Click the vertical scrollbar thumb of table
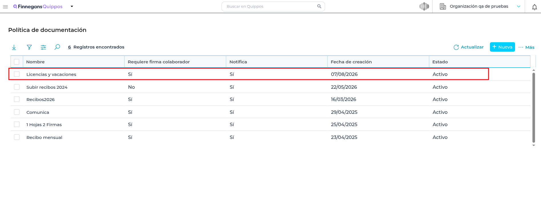Screen dimensions: 541x216 point(534,108)
